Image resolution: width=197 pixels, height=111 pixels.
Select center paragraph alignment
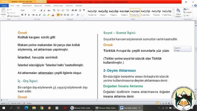62,15
